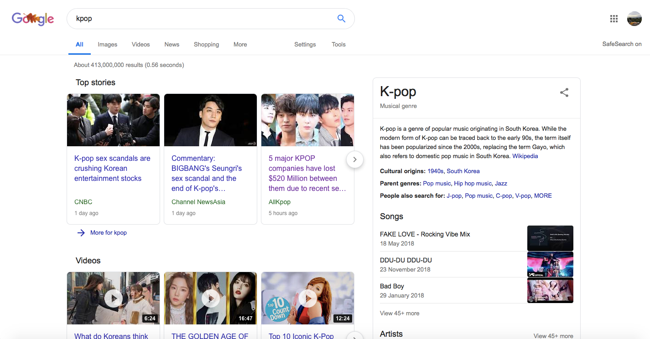
Task: Click the Seungri commentary story image
Action: click(x=210, y=120)
